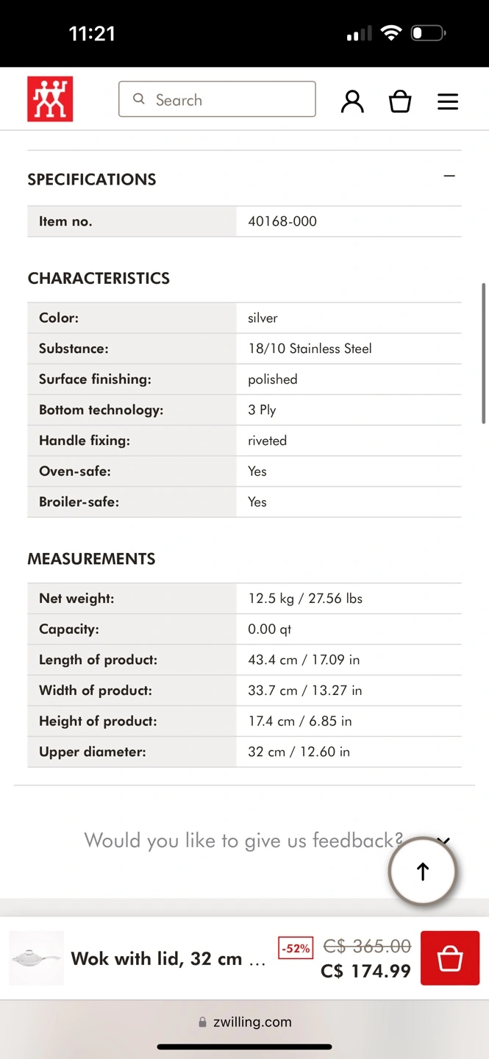489x1059 pixels.
Task: Tap the Zwilling red logo
Action: tap(50, 99)
